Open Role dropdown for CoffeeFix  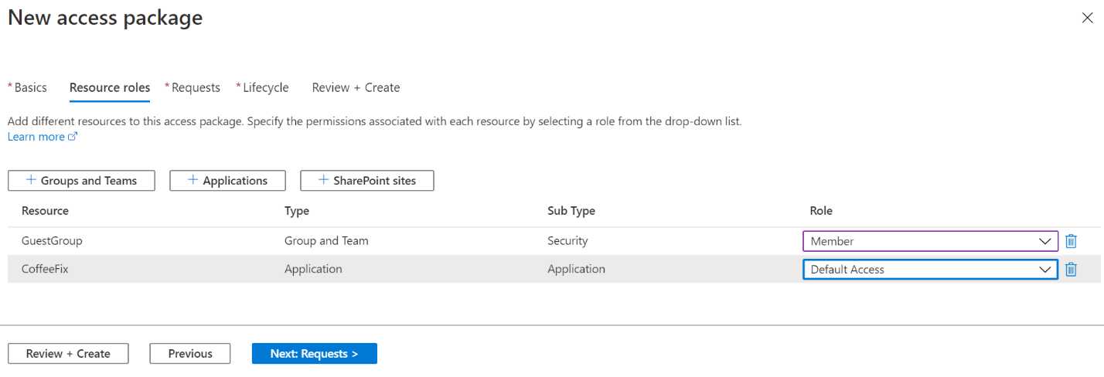point(930,270)
